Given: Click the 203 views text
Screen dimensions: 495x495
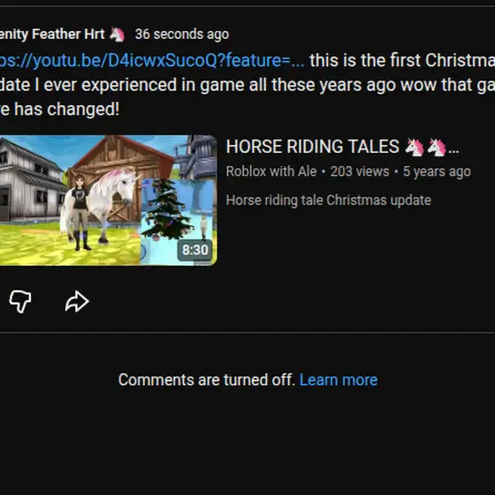Looking at the screenshot, I should [x=360, y=171].
